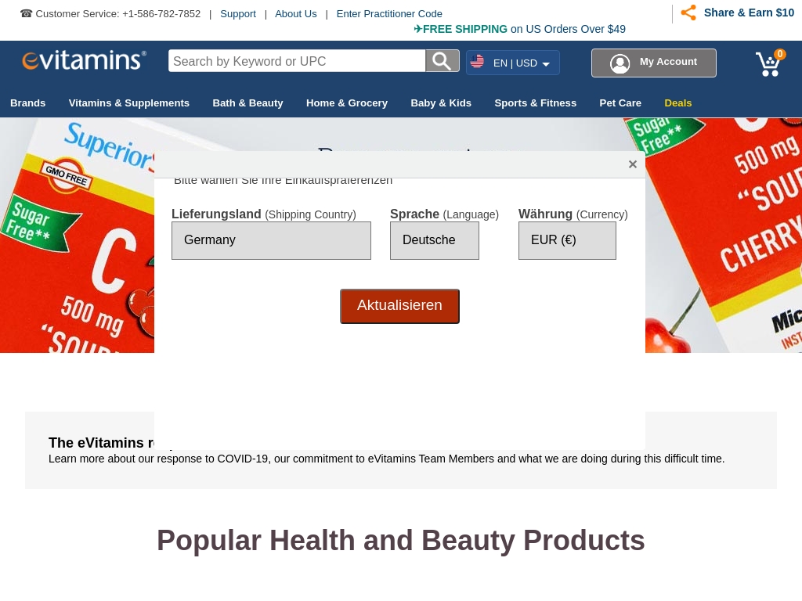Open the shopping cart icon

(x=769, y=63)
